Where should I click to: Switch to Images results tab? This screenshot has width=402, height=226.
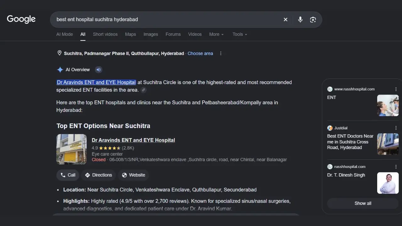pos(151,34)
